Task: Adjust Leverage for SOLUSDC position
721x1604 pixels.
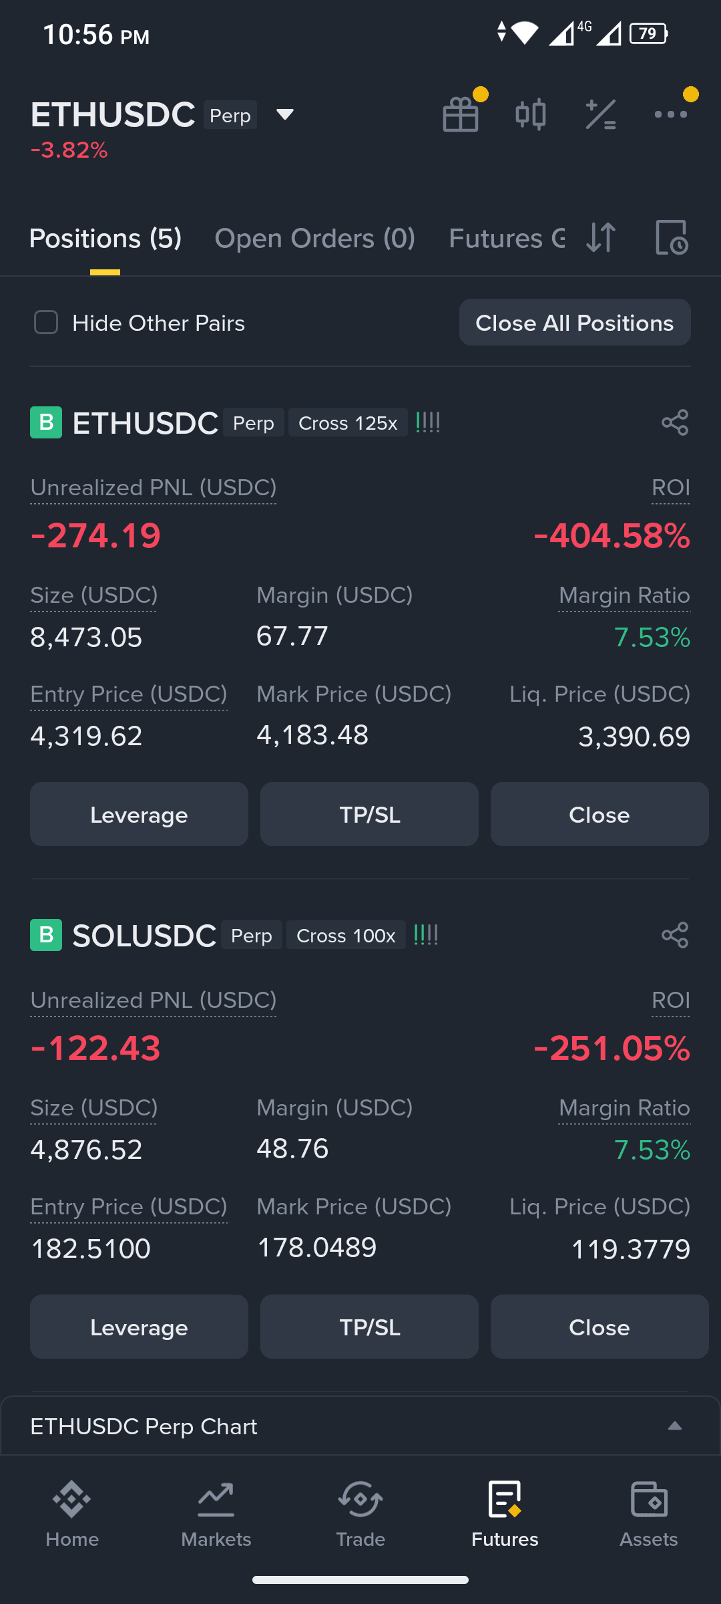Action: pyautogui.click(x=139, y=1327)
